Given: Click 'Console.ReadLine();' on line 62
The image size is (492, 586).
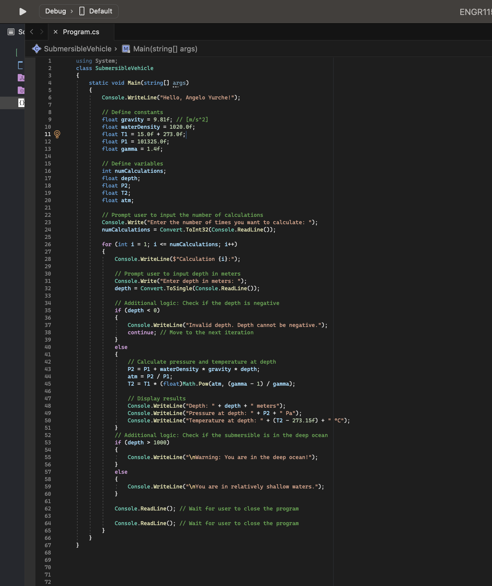Looking at the screenshot, I should 145,509.
